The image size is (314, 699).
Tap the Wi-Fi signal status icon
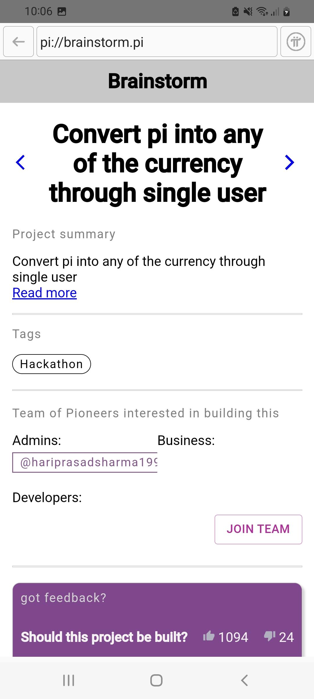(x=262, y=12)
